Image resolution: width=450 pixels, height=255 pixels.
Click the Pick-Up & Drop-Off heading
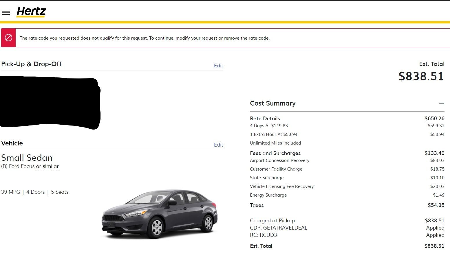tap(31, 64)
